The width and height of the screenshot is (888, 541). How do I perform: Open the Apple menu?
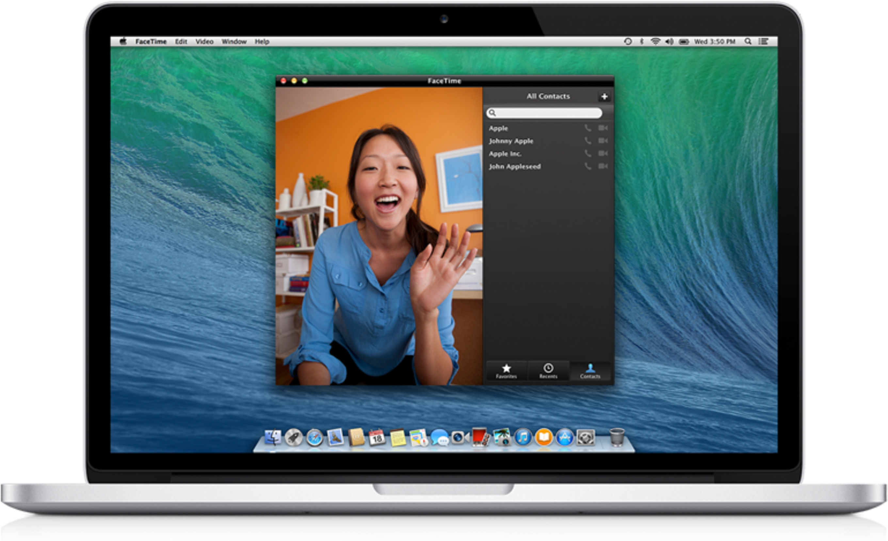pos(123,41)
